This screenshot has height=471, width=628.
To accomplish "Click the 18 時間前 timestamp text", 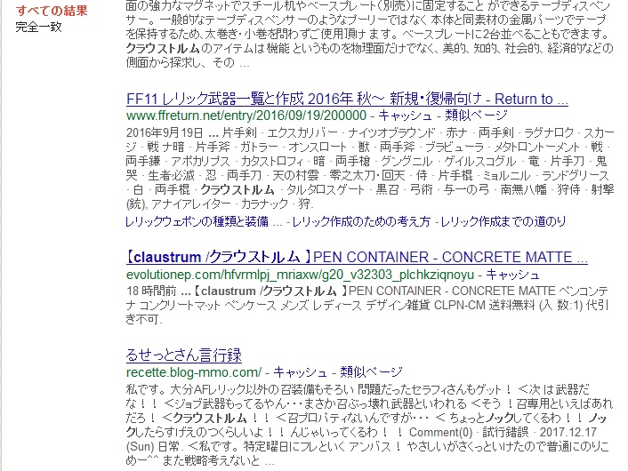I will point(151,291).
